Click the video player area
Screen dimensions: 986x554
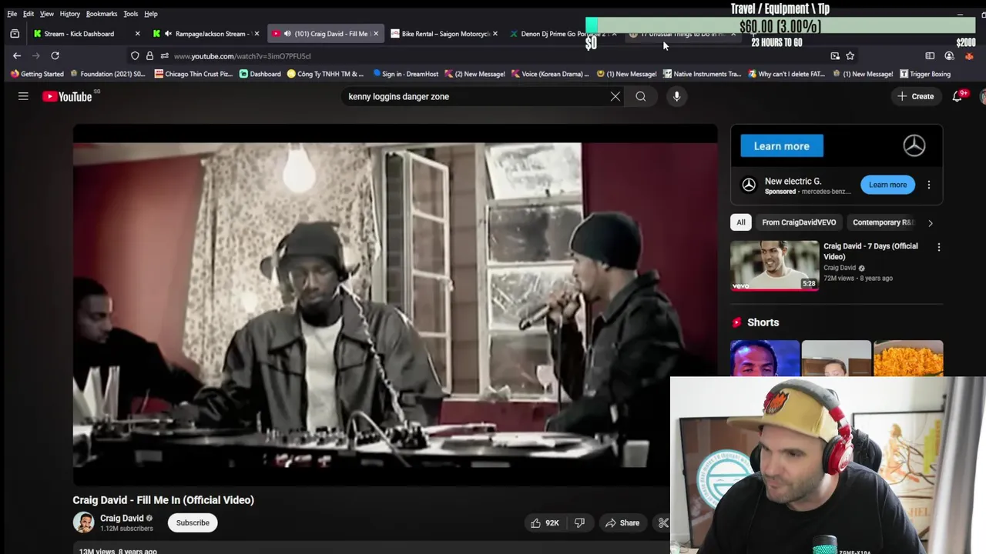point(394,305)
